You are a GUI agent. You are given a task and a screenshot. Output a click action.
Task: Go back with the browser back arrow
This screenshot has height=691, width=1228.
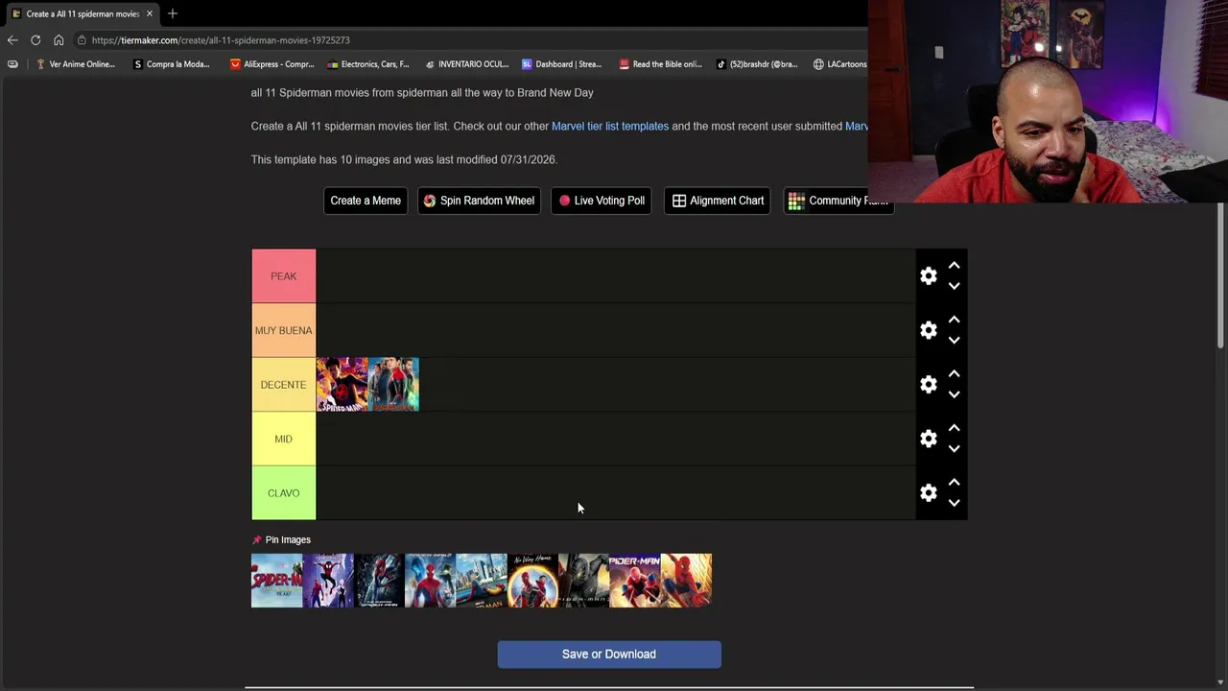pyautogui.click(x=12, y=40)
